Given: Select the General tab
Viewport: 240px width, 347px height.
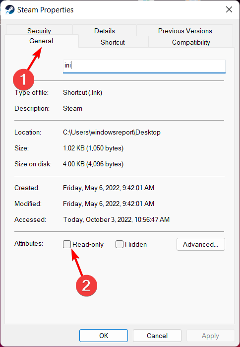Looking at the screenshot, I should [41, 41].
